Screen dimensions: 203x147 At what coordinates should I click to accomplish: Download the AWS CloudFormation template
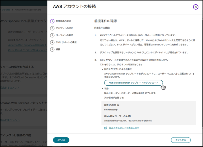[x=133, y=83]
